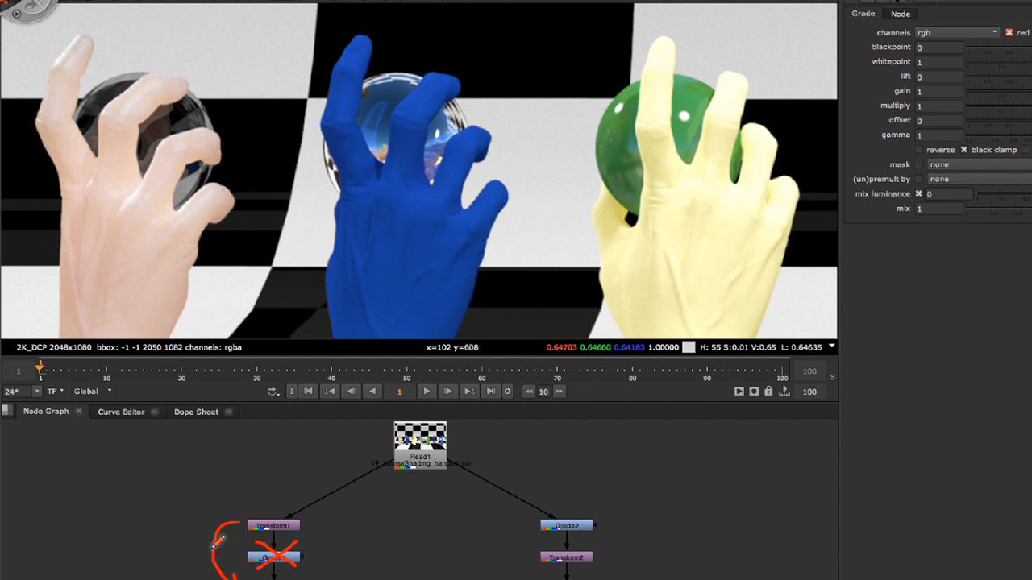The image size is (1032, 580).
Task: Go to next keyframe
Action: pos(468,391)
